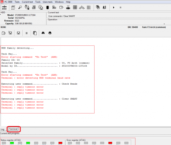Open the HDD info scroll icon
The width and height of the screenshot is (171, 145).
click(13, 7)
